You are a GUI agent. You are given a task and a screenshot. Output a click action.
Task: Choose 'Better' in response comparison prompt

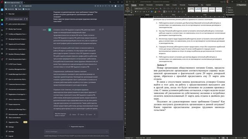(x=73, y=115)
